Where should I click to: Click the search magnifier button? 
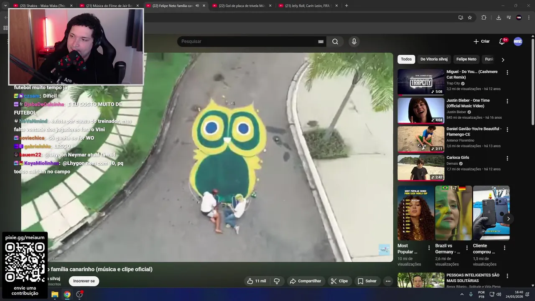point(335,41)
